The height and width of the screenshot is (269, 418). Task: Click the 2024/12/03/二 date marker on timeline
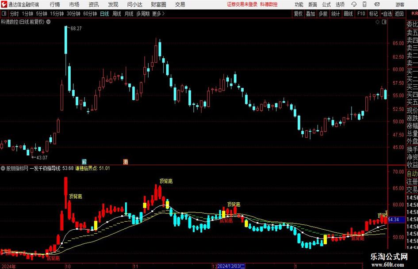pos(231,266)
